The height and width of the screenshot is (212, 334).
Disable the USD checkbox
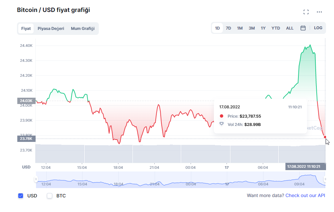point(20,196)
